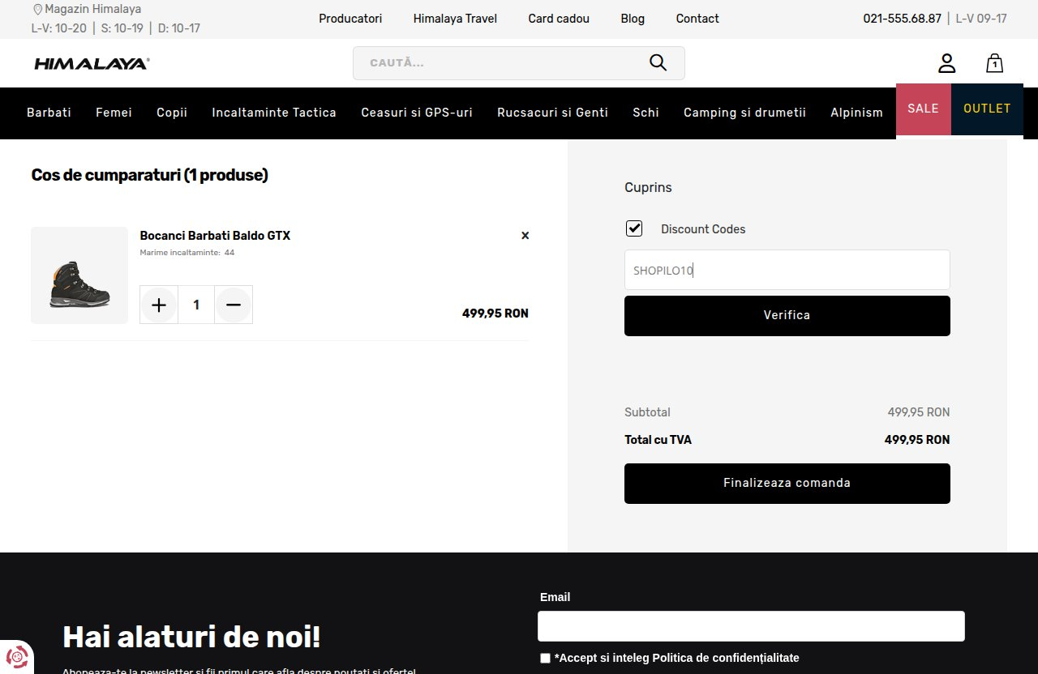
Task: Remove Bocanci Barbati Baldo GTX with X
Action: (525, 236)
